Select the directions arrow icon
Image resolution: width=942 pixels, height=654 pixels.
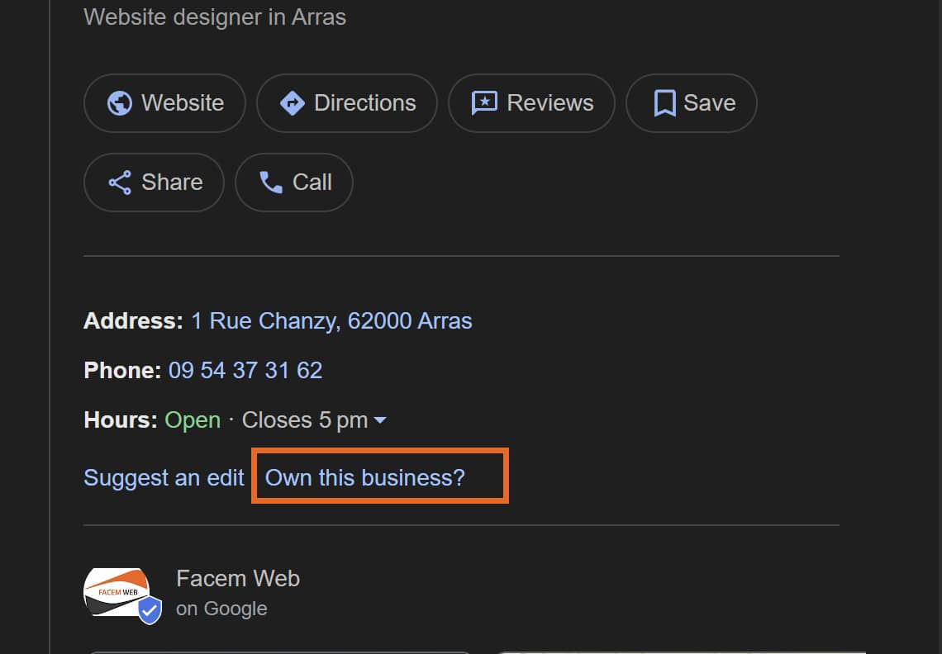coord(293,103)
